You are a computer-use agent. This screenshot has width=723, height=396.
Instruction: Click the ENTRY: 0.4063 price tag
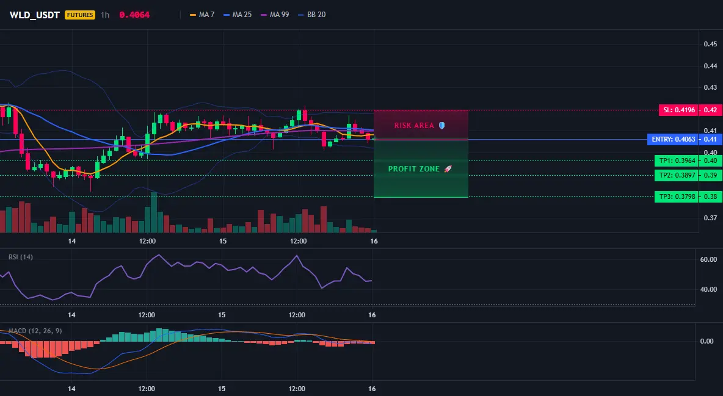click(673, 139)
